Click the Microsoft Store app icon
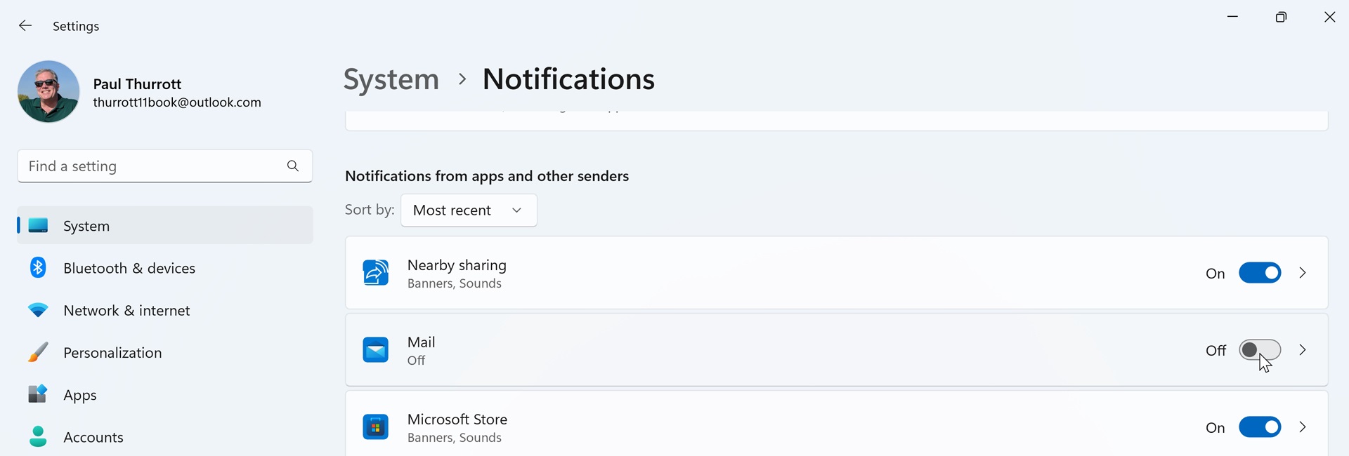The image size is (1349, 456). 376,427
